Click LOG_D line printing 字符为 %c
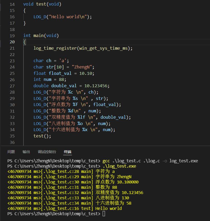 pos(66,92)
